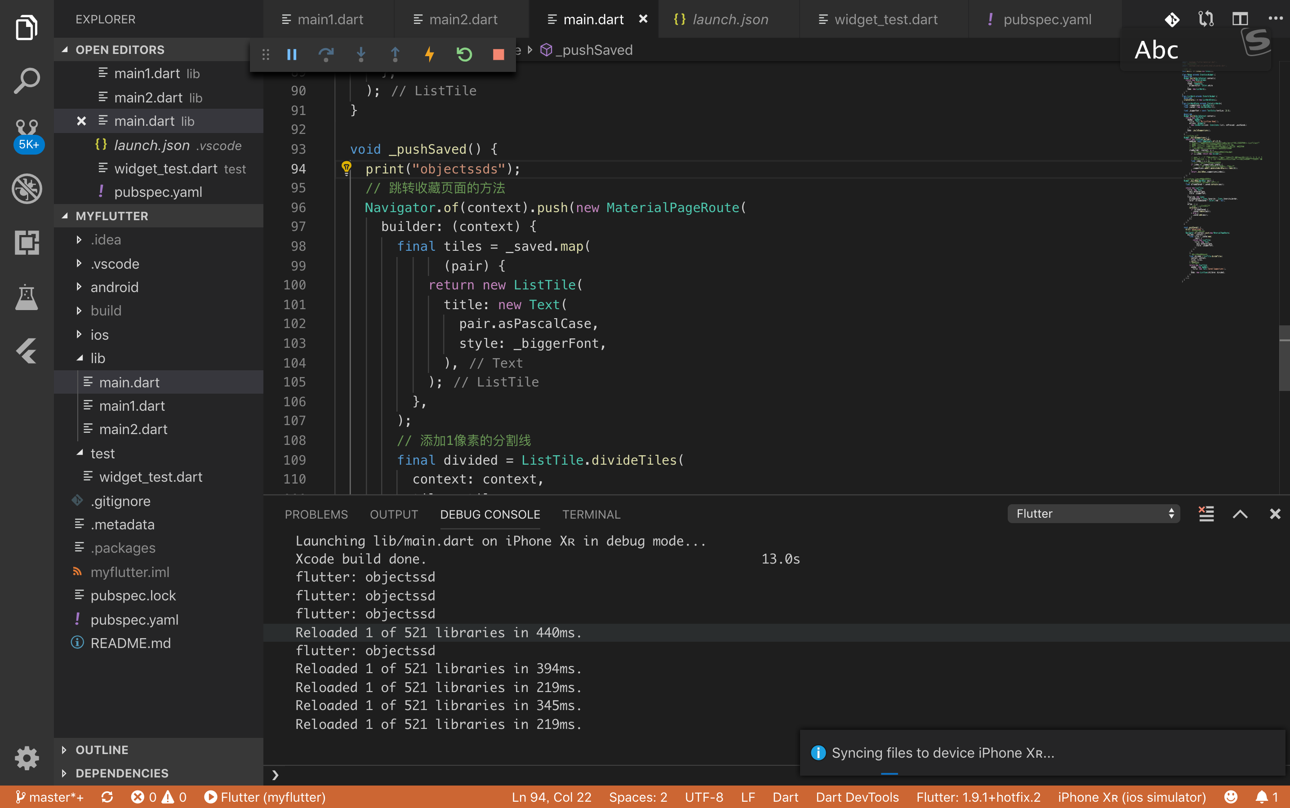Restart the debug session
Viewport: 1290px width, 808px height.
(x=464, y=54)
